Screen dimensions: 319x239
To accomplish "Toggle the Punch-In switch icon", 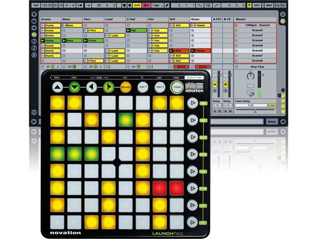I will (199, 5).
